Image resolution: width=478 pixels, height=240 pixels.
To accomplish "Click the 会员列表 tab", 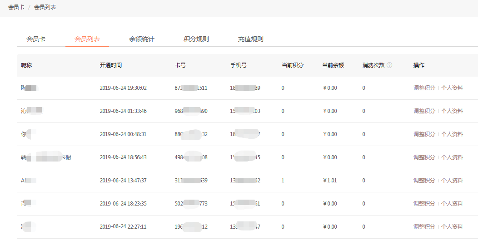I will point(87,39).
